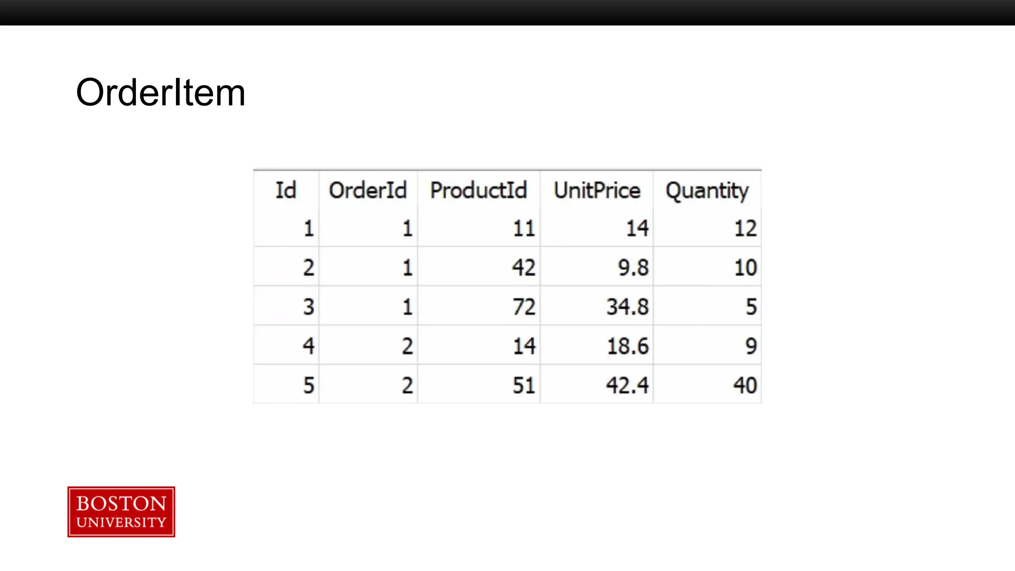Click UnitPrice cell showing 34.8
The image size is (1015, 571).
coord(627,307)
